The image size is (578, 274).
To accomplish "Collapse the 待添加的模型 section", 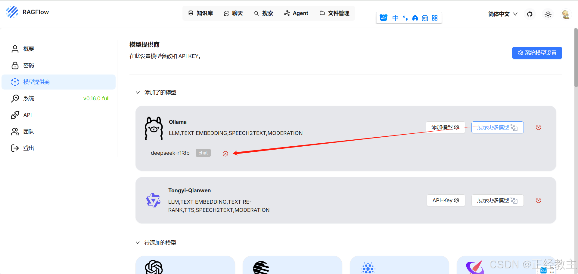I will pyautogui.click(x=138, y=243).
